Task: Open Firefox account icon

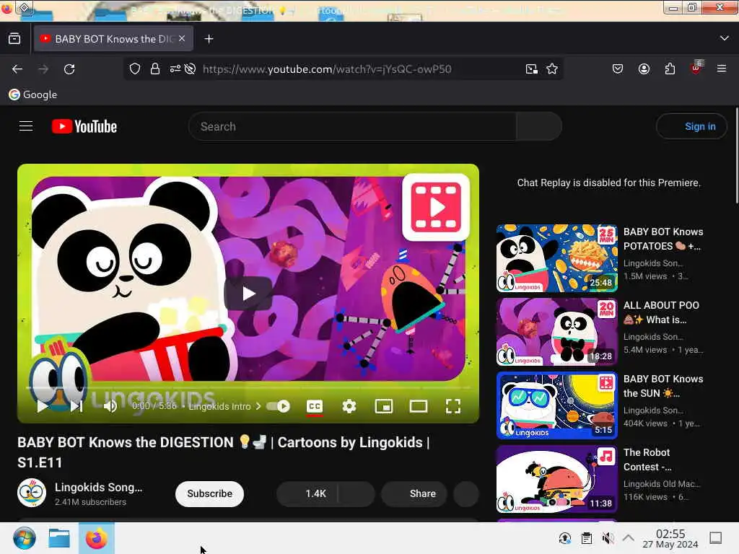Action: click(x=644, y=69)
